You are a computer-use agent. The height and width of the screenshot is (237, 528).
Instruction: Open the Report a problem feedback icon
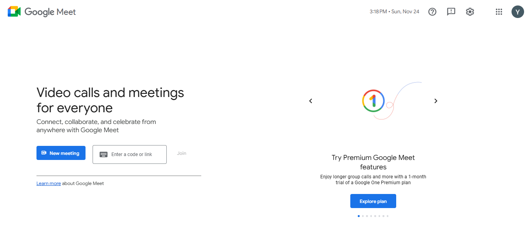451,12
